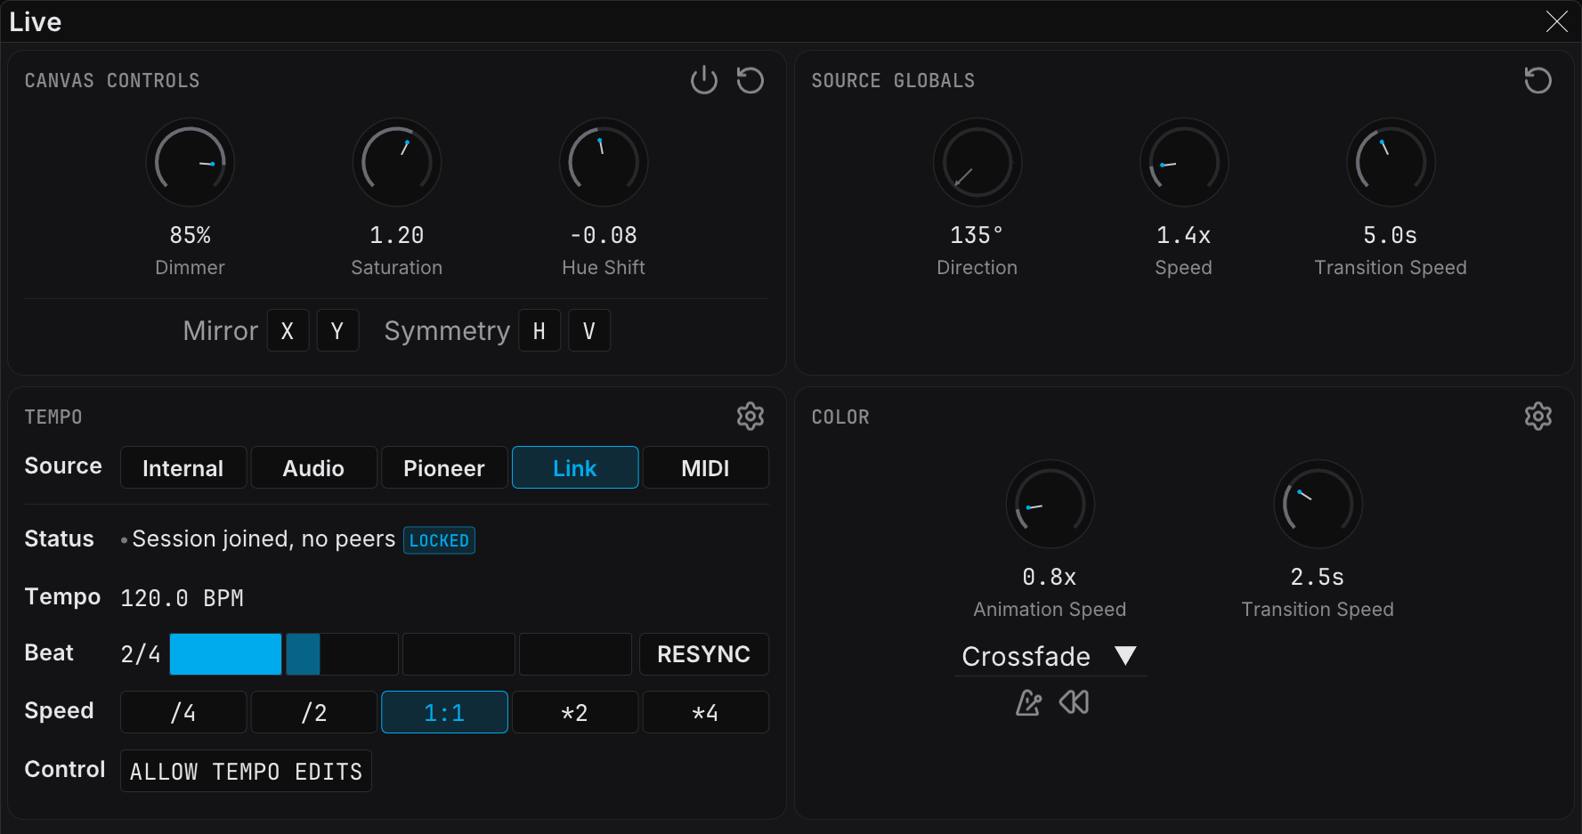
Task: Click Source Globals Transition Speed knob
Action: tap(1391, 163)
